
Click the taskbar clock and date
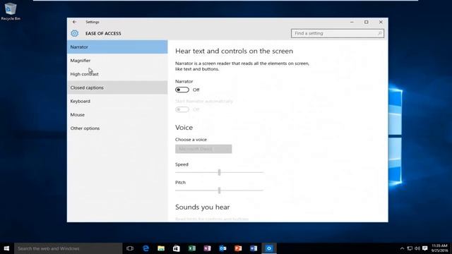(440, 248)
